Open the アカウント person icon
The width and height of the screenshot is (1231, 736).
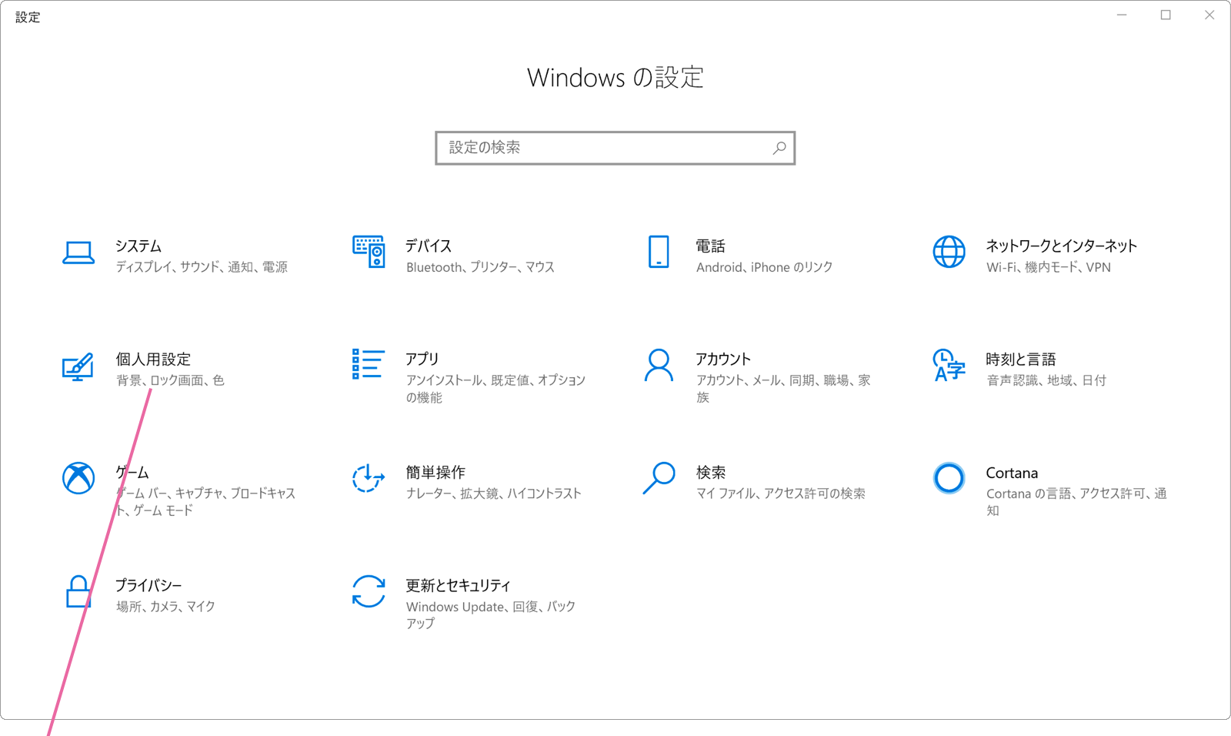click(x=659, y=366)
